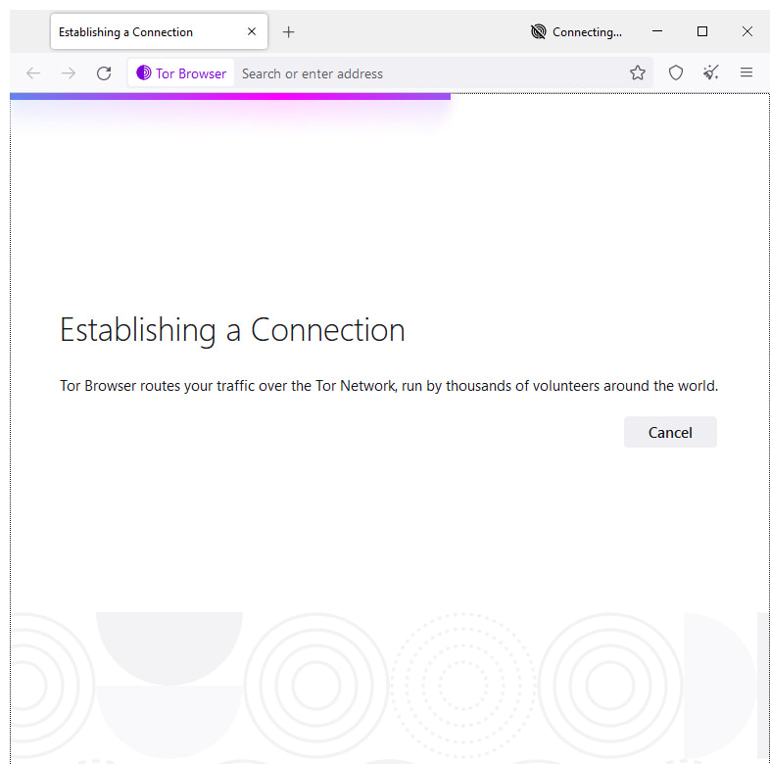Select the Establishing a Connection tab
The image size is (770, 764).
pyautogui.click(x=159, y=31)
